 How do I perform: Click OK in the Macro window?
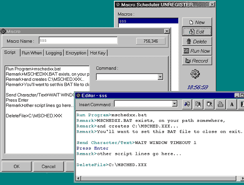17,166
